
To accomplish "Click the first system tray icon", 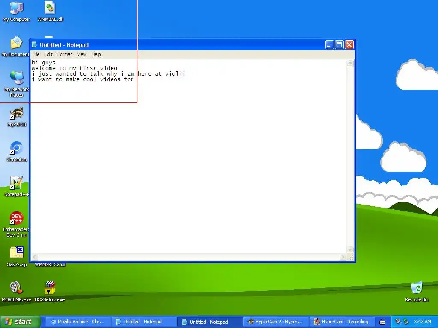I will pyautogui.click(x=398, y=321).
